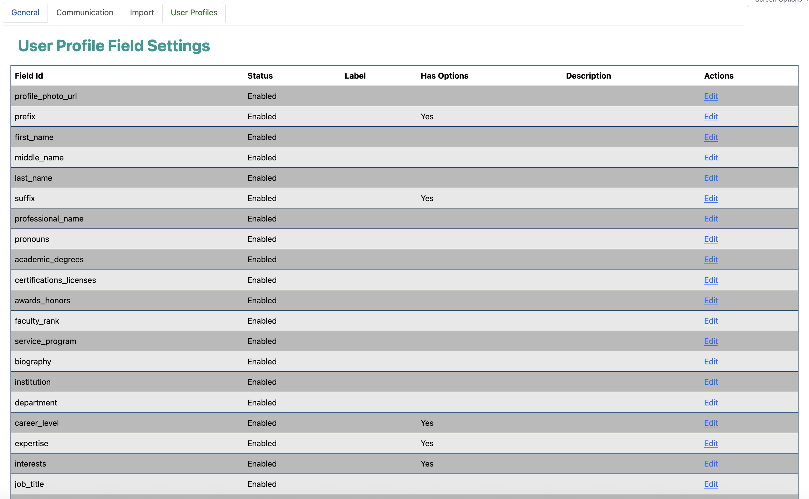Open the Import tab
Viewport: 809px width, 499px height.
(142, 12)
